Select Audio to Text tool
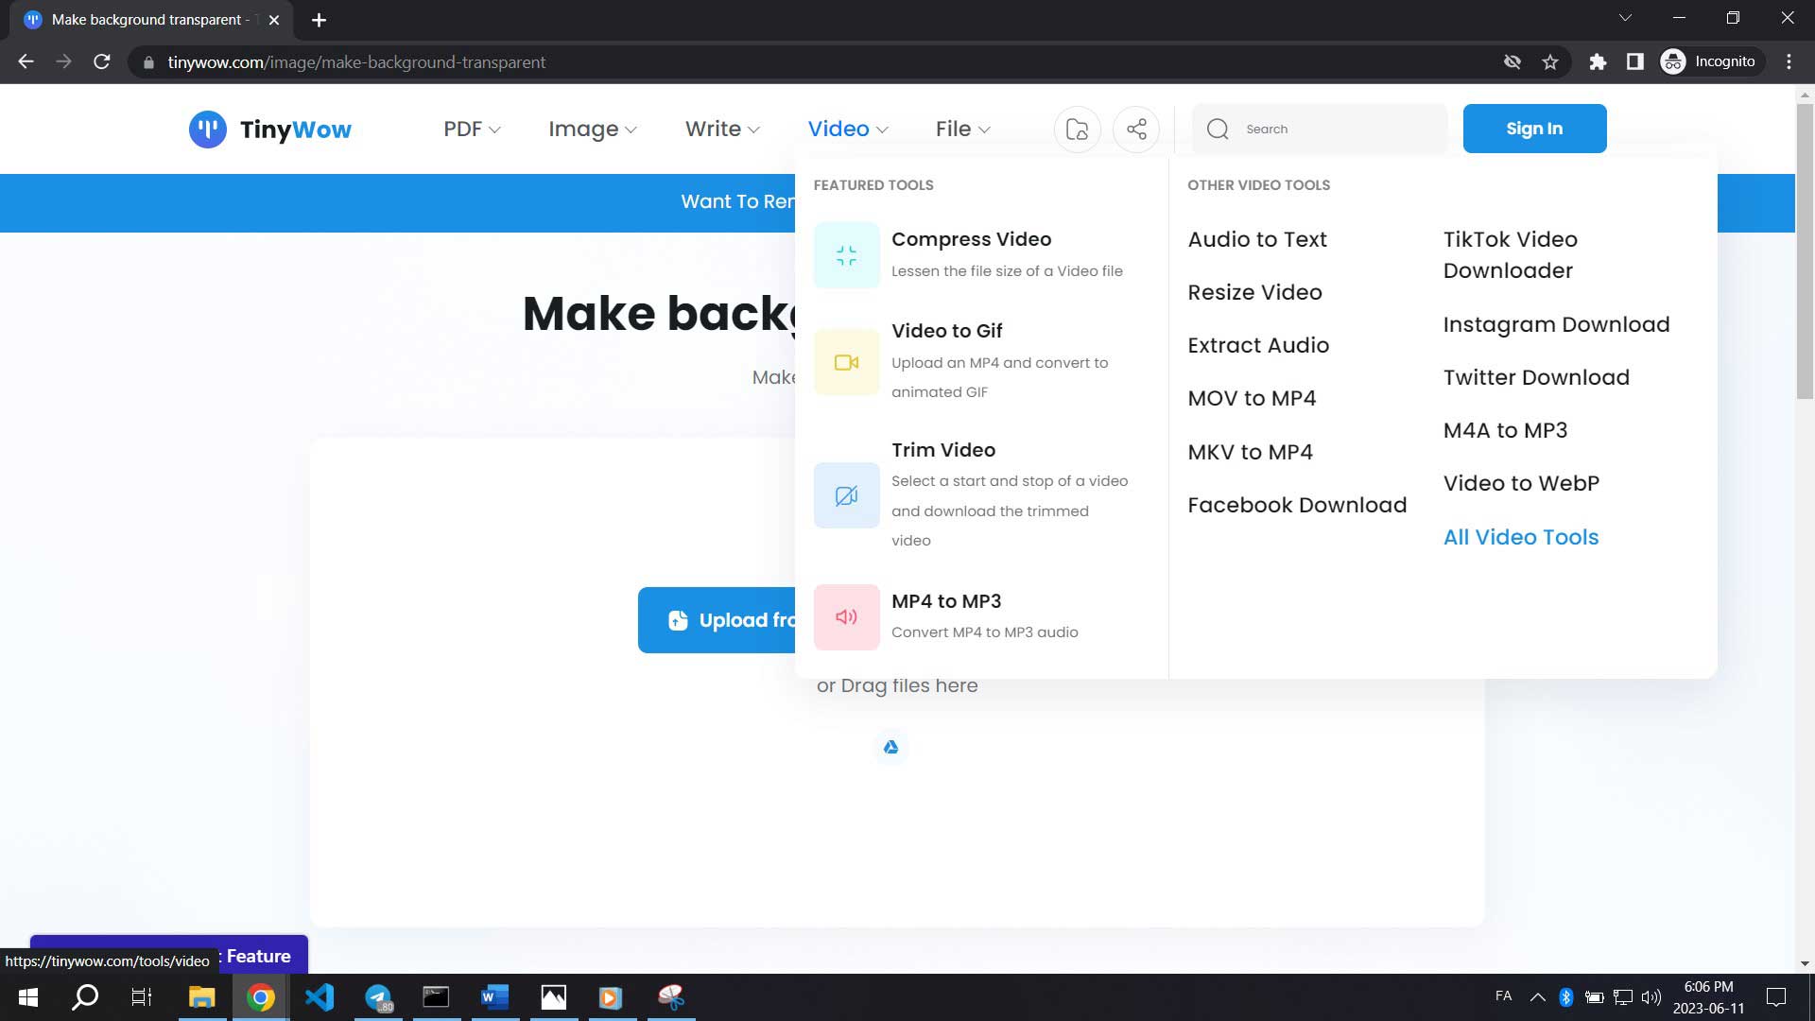 click(1257, 239)
